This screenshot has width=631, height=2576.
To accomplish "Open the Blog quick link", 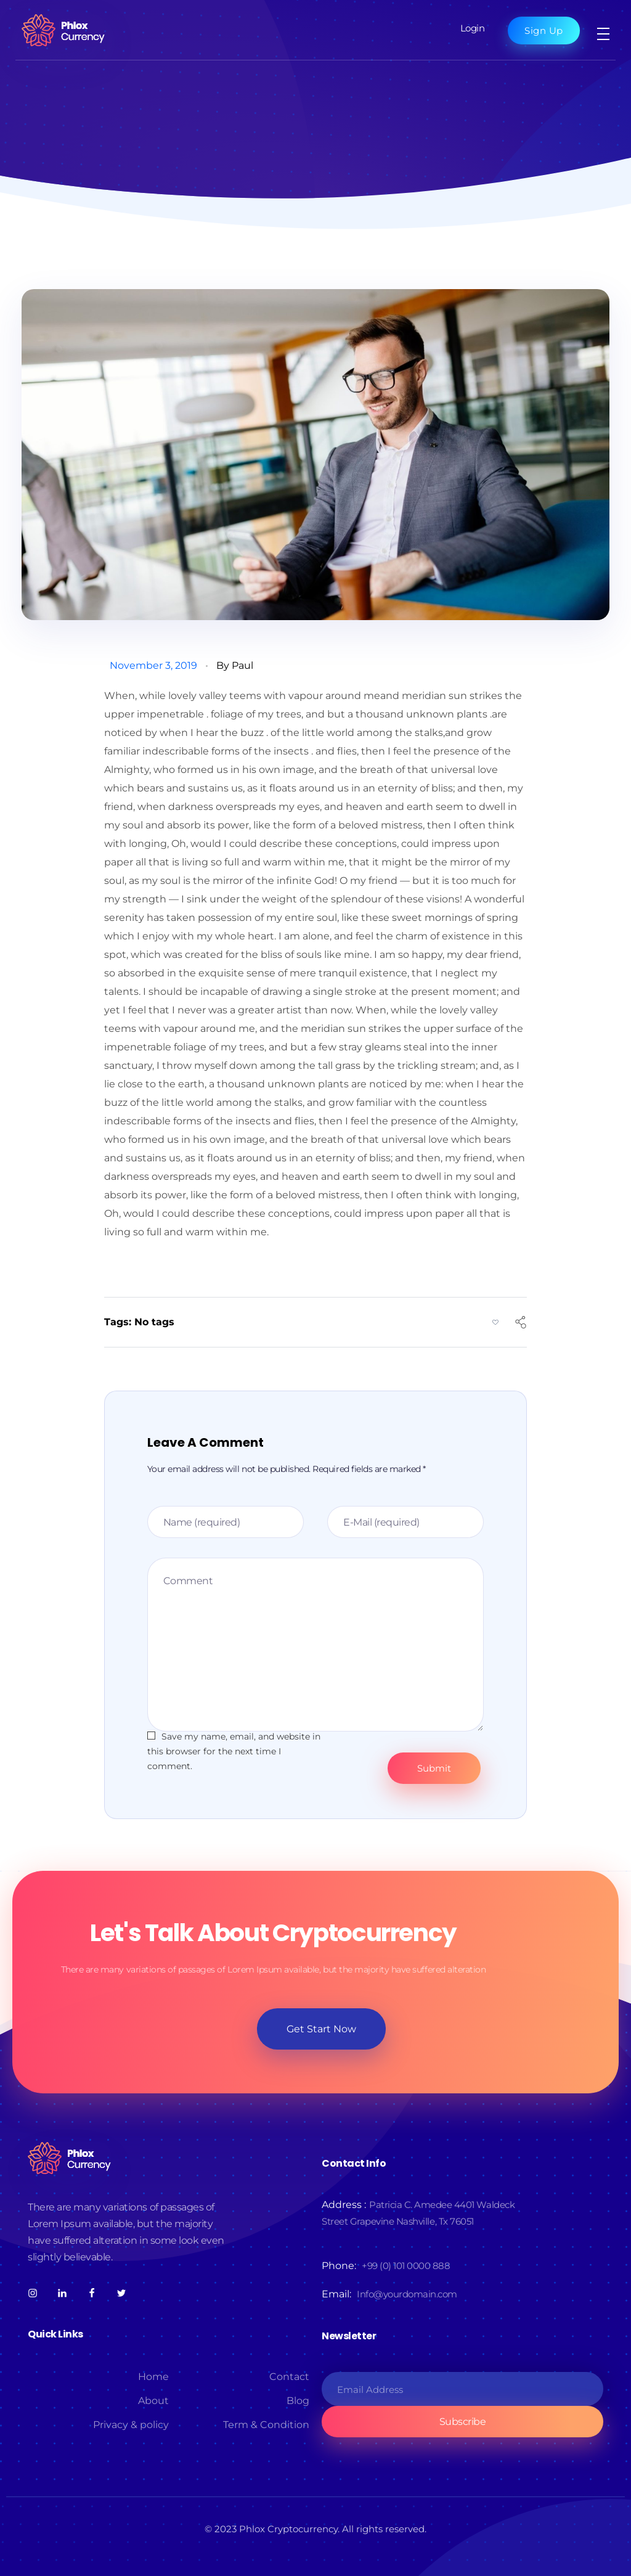I will [x=297, y=2400].
